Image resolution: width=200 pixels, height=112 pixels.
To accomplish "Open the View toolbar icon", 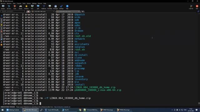I will click(32, 7).
